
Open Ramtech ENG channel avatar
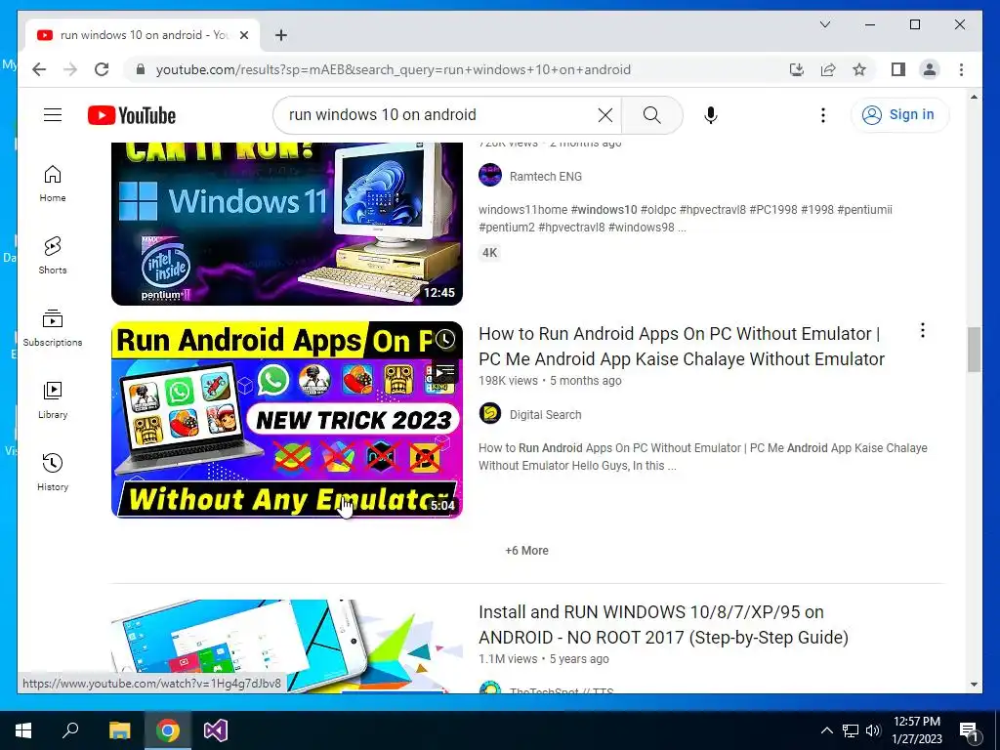tap(490, 176)
